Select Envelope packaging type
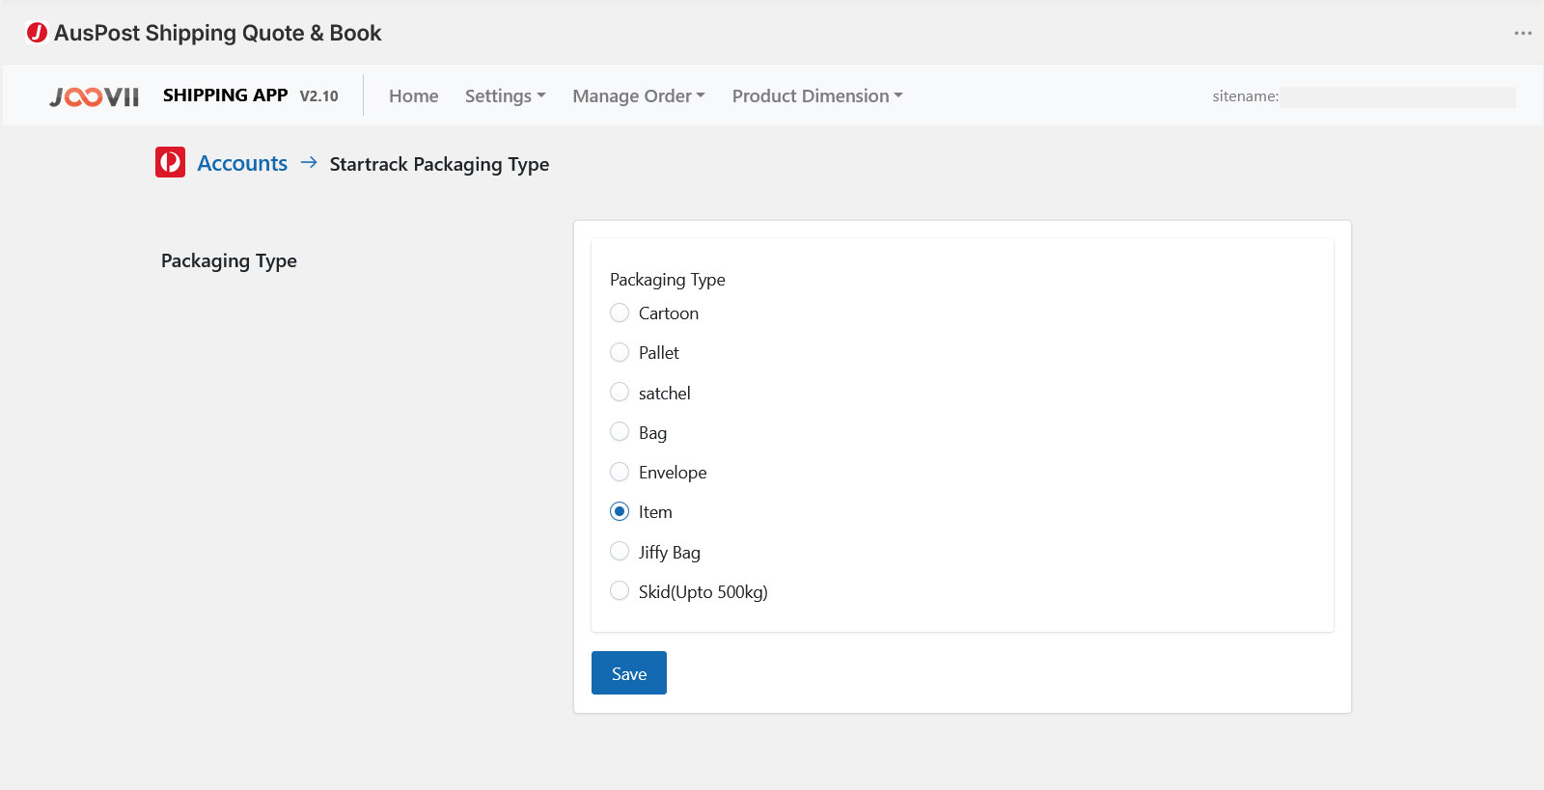 (620, 473)
